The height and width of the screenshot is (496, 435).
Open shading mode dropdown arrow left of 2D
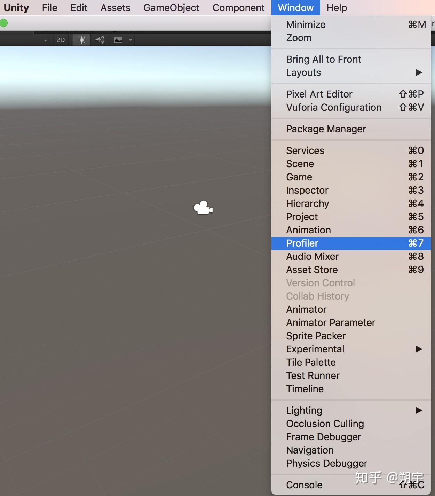46,40
